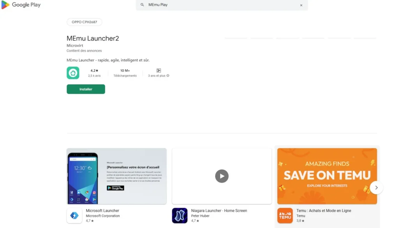Click the MEmu Launcher2 title
Image resolution: width=399 pixels, height=228 pixels.
coord(93,39)
